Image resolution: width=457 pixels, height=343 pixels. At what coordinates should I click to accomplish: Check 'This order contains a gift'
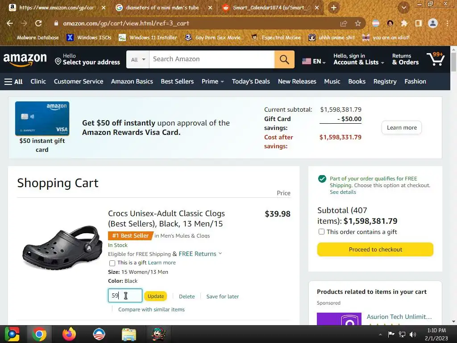321,232
